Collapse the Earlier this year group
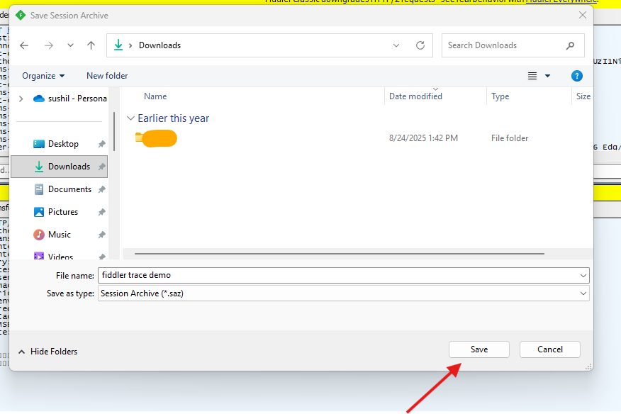The image size is (621, 414). (130, 118)
